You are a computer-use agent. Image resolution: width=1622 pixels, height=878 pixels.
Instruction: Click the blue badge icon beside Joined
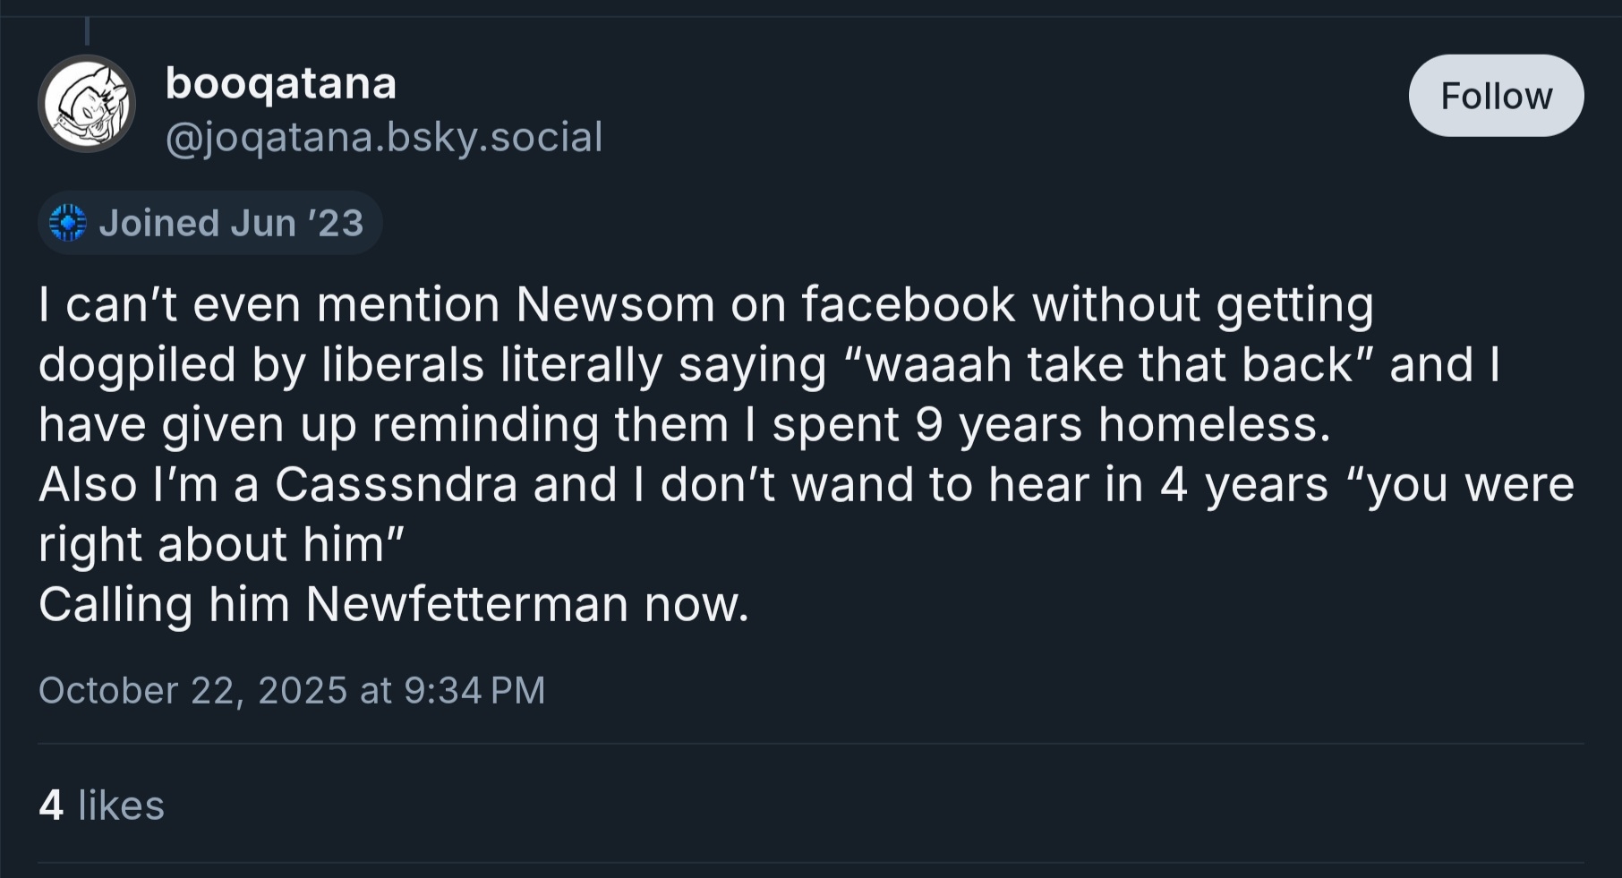pyautogui.click(x=67, y=223)
